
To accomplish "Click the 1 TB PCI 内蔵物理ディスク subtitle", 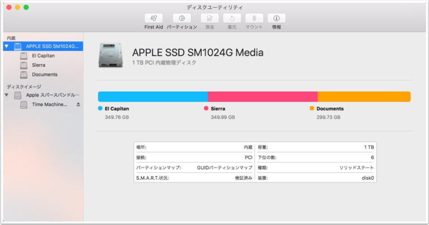I will [x=164, y=63].
